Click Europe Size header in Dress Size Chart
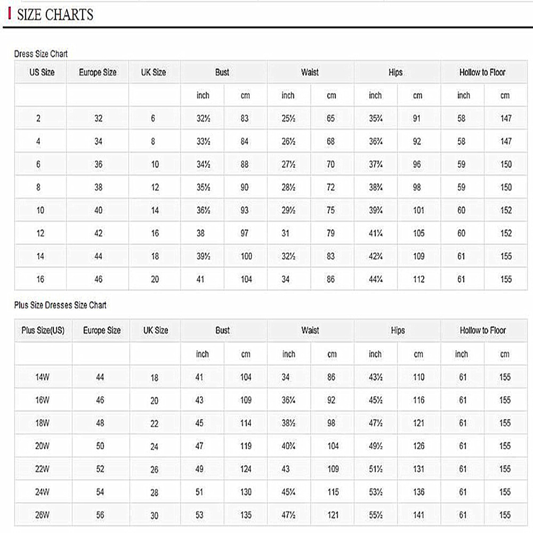Image resolution: width=533 pixels, height=533 pixels. pos(98,72)
